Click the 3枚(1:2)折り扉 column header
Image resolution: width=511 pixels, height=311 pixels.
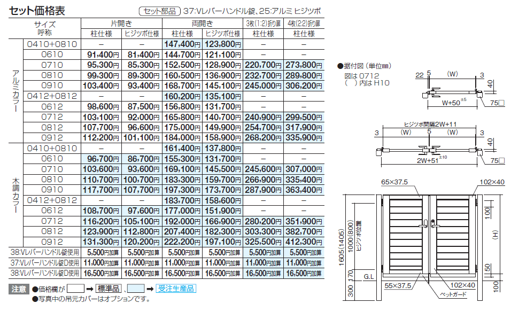coord(264,24)
